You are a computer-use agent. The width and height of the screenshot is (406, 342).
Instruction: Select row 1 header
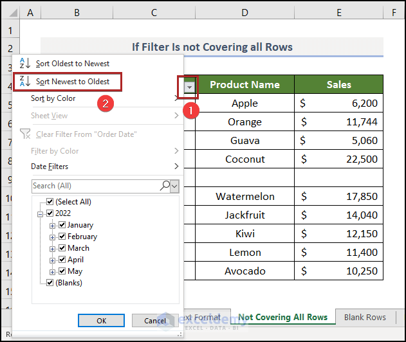pyautogui.click(x=10, y=30)
